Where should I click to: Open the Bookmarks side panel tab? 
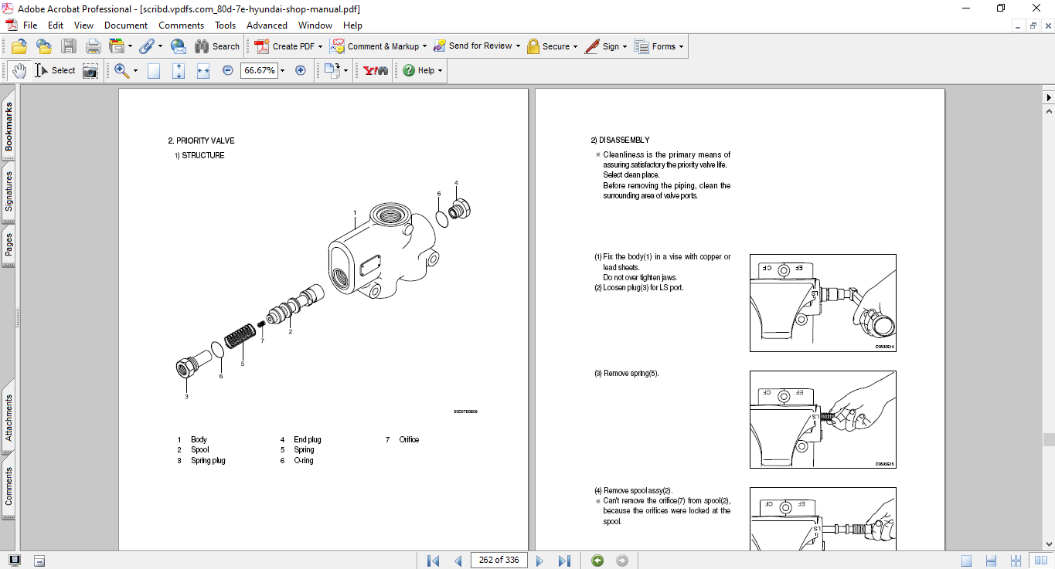pyautogui.click(x=9, y=127)
